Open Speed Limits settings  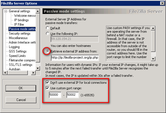(x=17, y=56)
